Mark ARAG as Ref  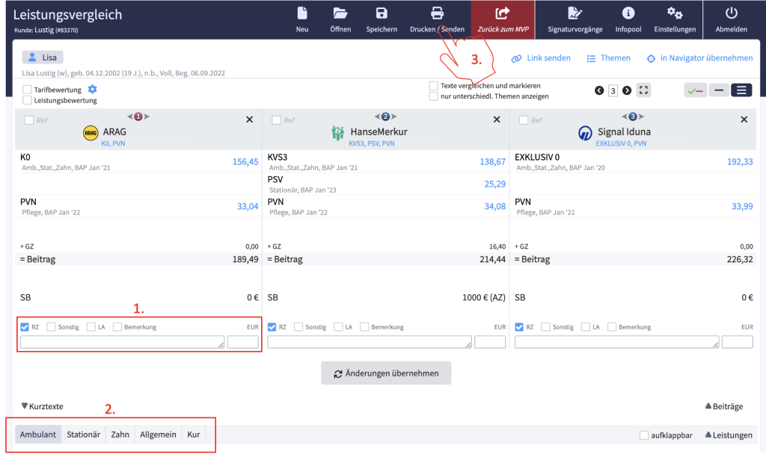(29, 120)
